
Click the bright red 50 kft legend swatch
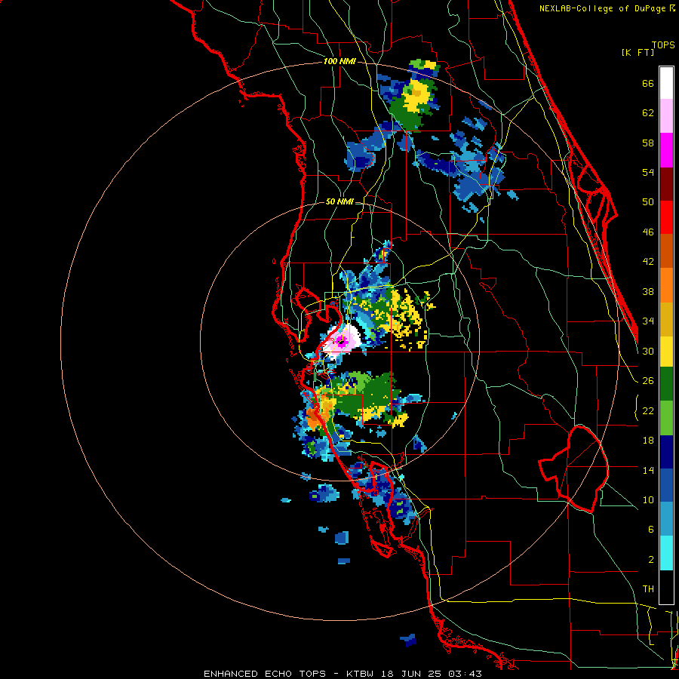click(x=666, y=217)
